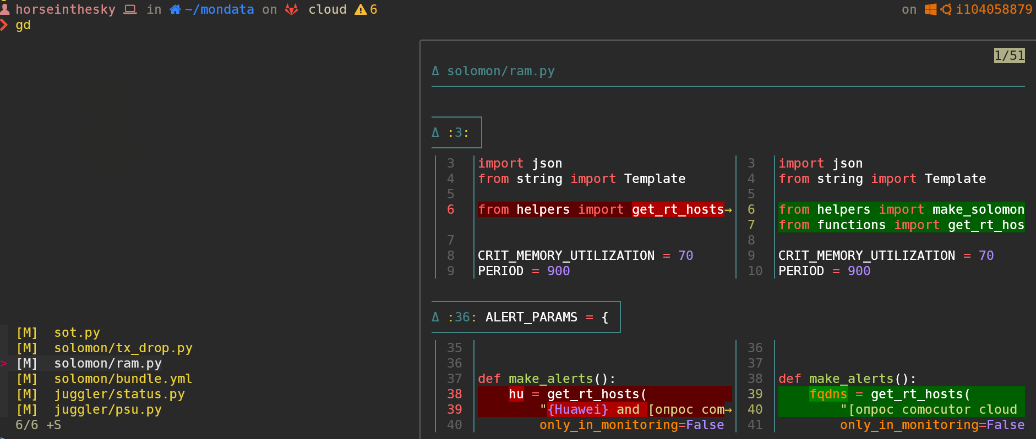Select solomon/bundle.yml in the file list

coord(123,379)
